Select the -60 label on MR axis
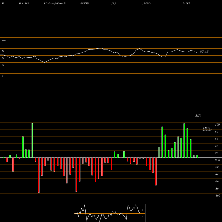 pyautogui.click(x=217, y=182)
